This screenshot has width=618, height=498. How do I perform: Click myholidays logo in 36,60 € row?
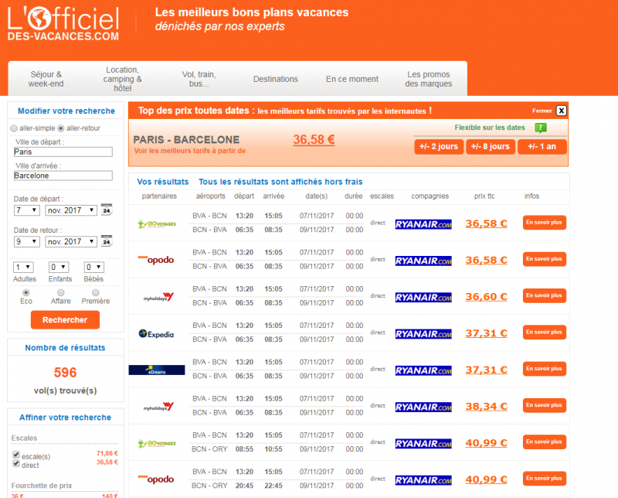(158, 297)
